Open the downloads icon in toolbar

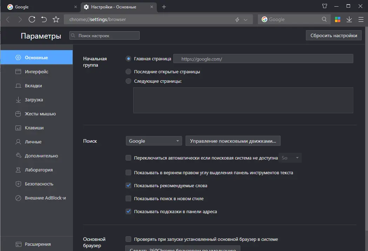[349, 20]
